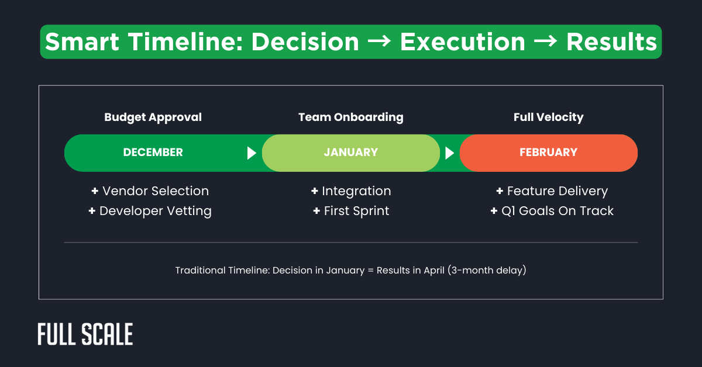702x367 pixels.
Task: Click the Full Scale logo
Action: [85, 334]
